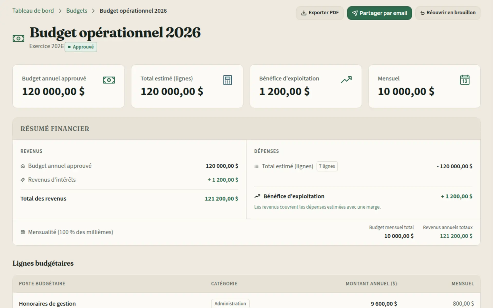Click the - 120 000,00 $ expenses value
493x308 pixels.
coord(454,166)
